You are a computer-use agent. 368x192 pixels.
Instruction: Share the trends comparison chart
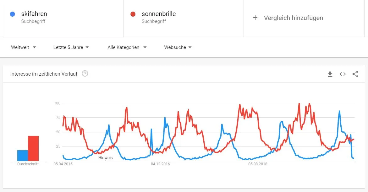tap(355, 74)
